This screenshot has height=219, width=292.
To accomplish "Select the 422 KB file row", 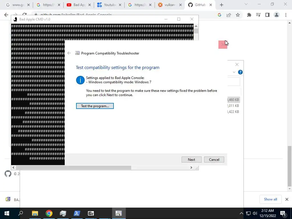I will coord(233,112).
